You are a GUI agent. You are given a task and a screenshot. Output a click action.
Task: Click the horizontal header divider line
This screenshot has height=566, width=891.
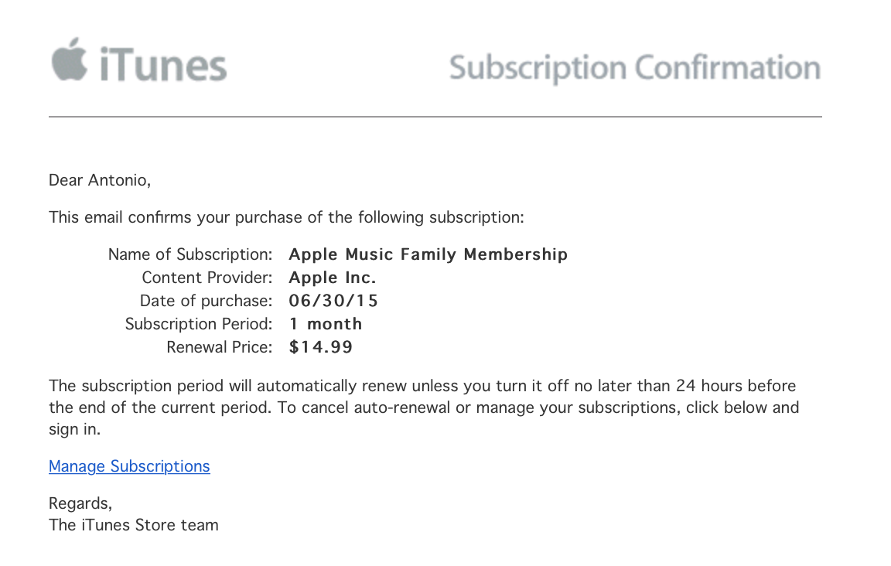435,117
